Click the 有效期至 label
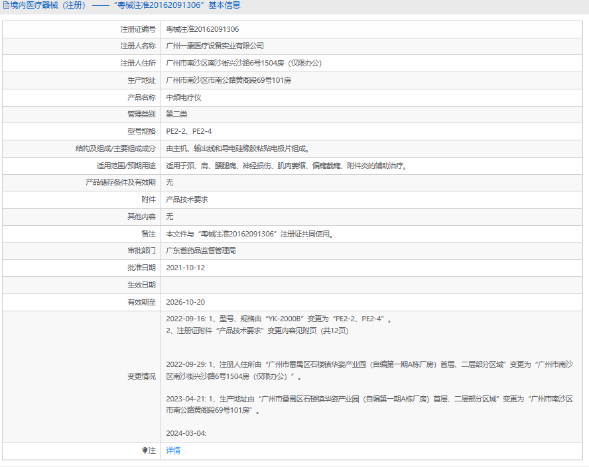 (141, 302)
